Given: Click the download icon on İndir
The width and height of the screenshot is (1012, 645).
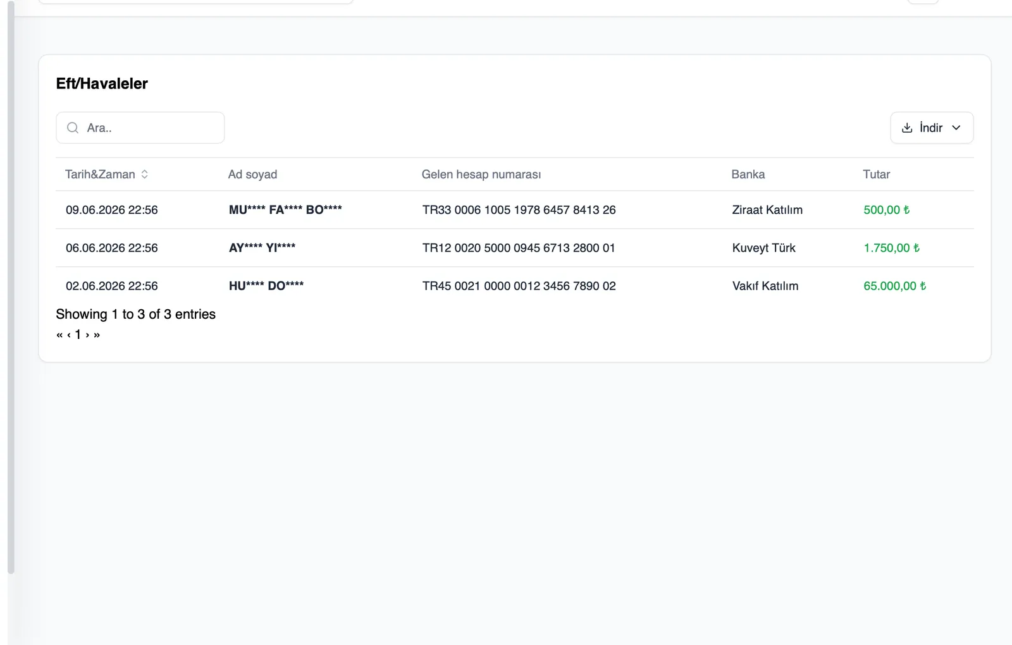Looking at the screenshot, I should click(907, 128).
